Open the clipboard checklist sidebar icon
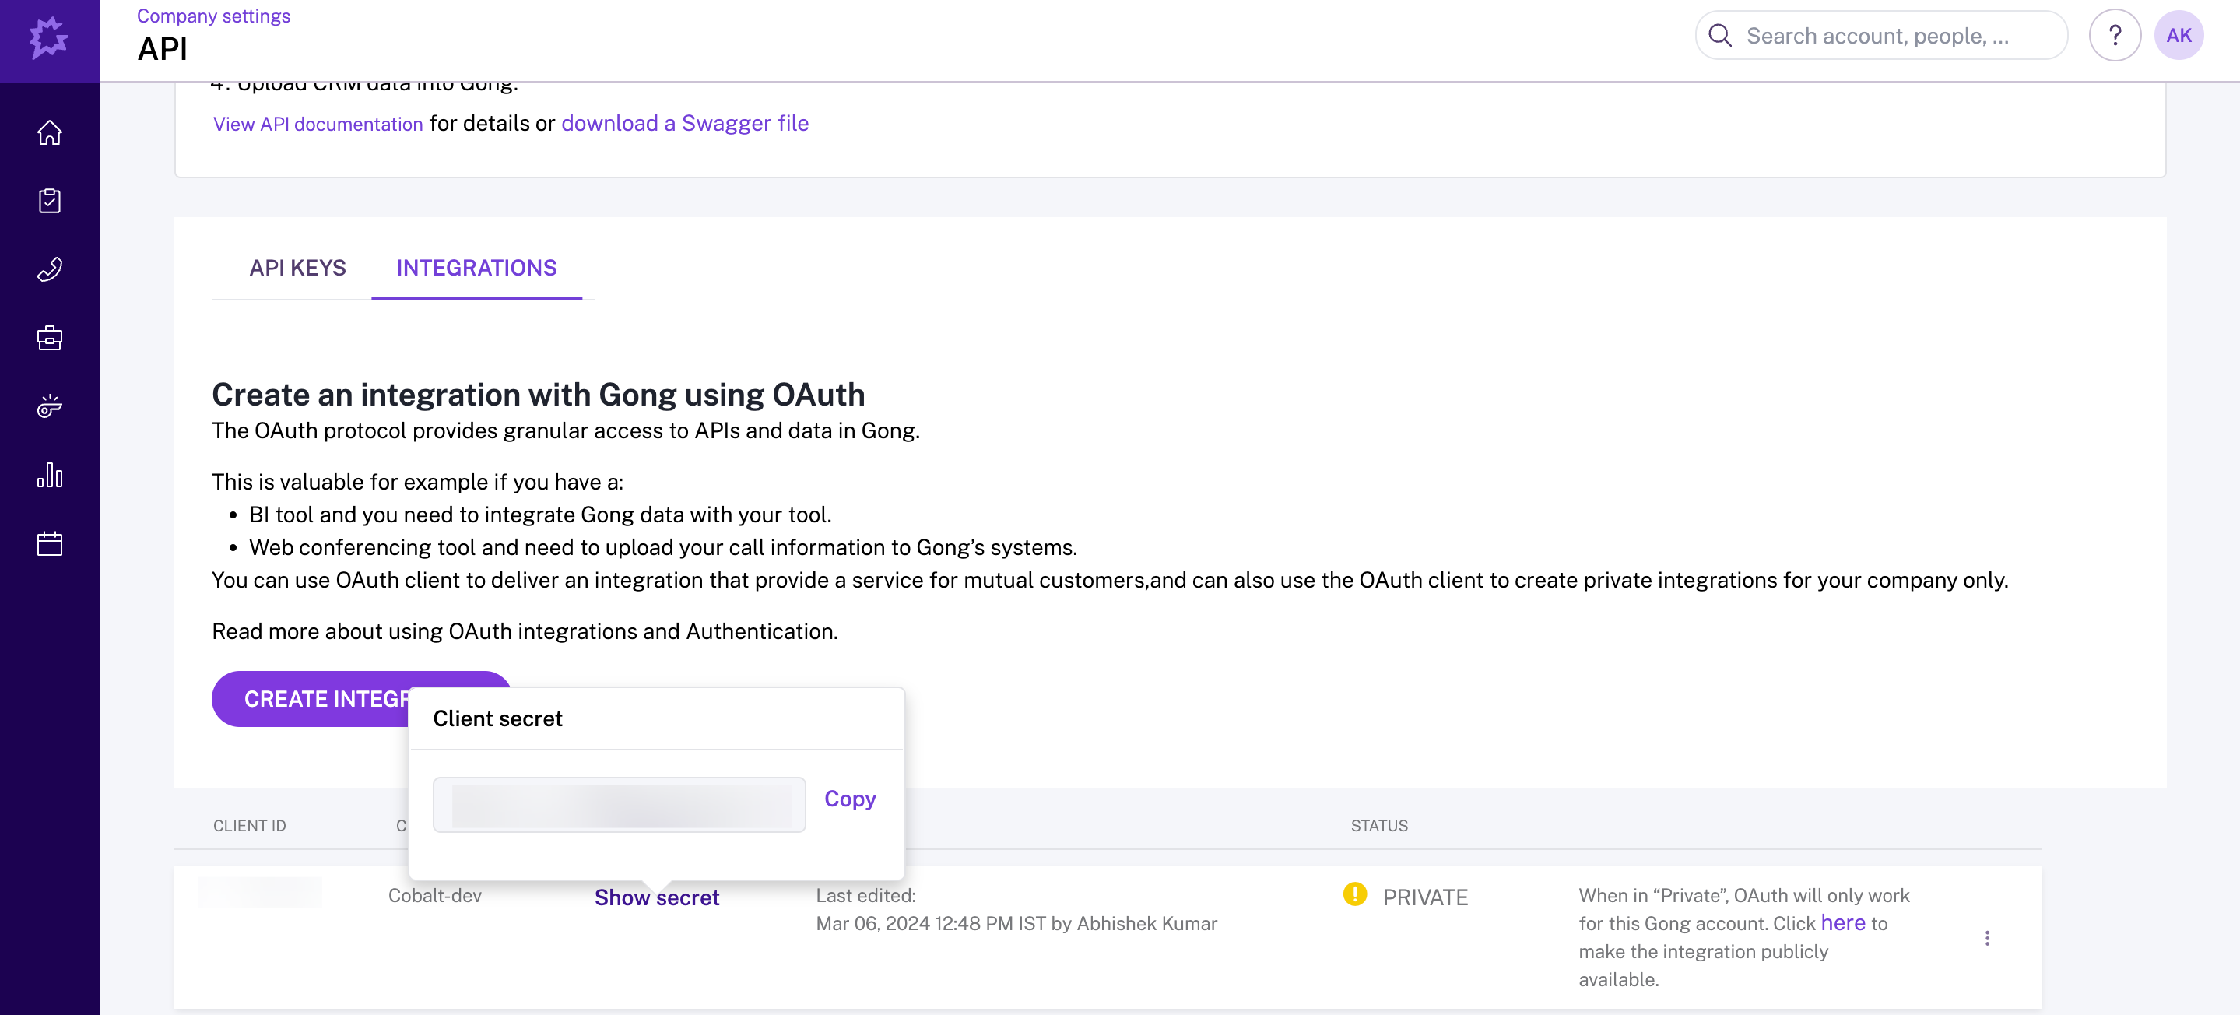Screen dimensions: 2240x1015 point(50,201)
